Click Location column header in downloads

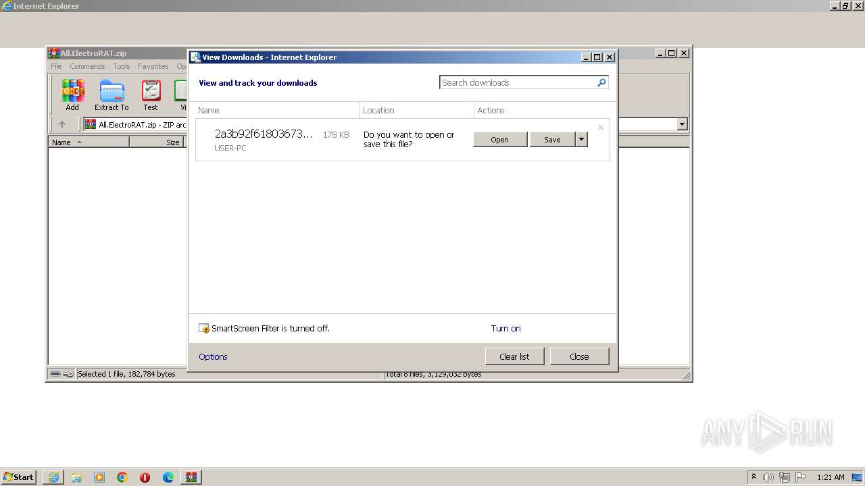tap(417, 110)
